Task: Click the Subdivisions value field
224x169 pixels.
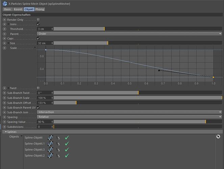Action: click(45, 127)
